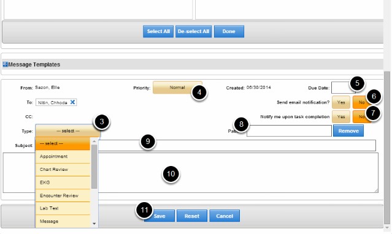
Task: Choose No for notify upon task completion
Action: [361, 117]
